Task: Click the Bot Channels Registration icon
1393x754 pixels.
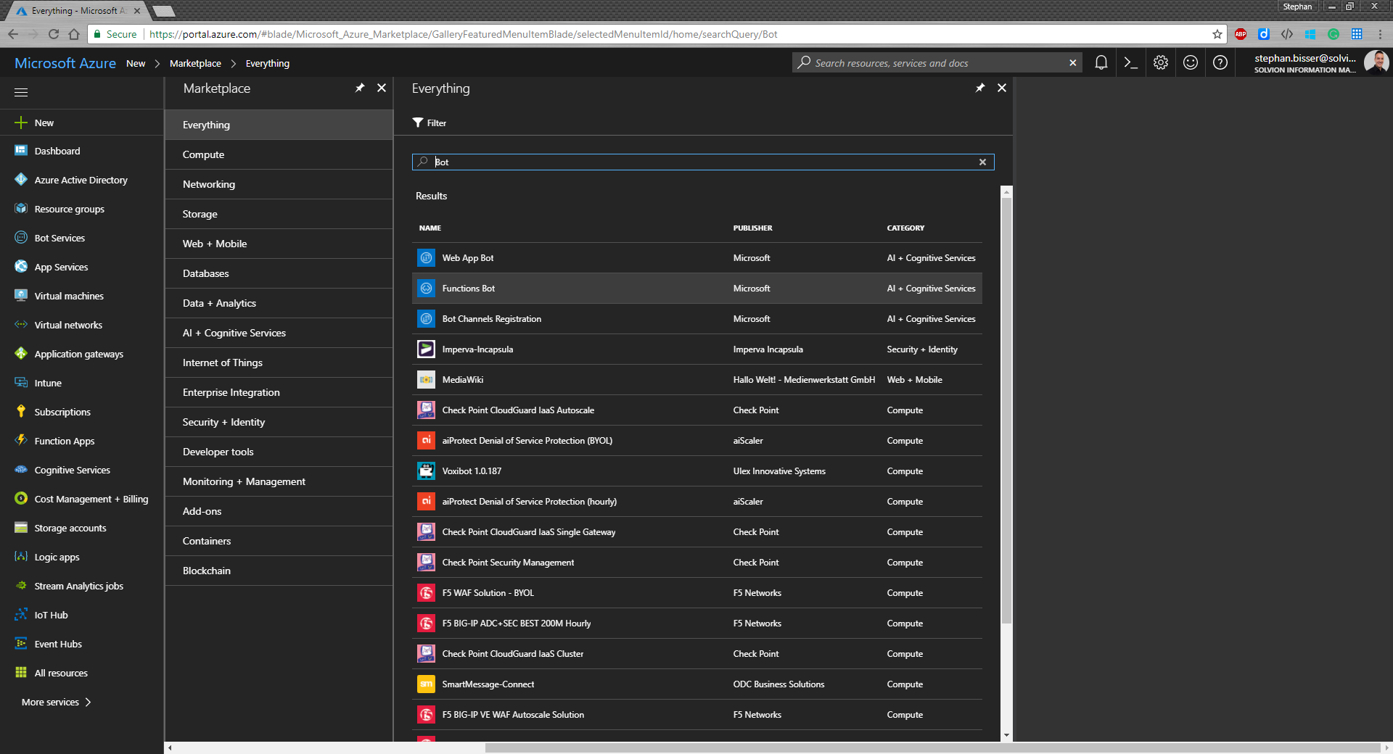Action: 426,319
